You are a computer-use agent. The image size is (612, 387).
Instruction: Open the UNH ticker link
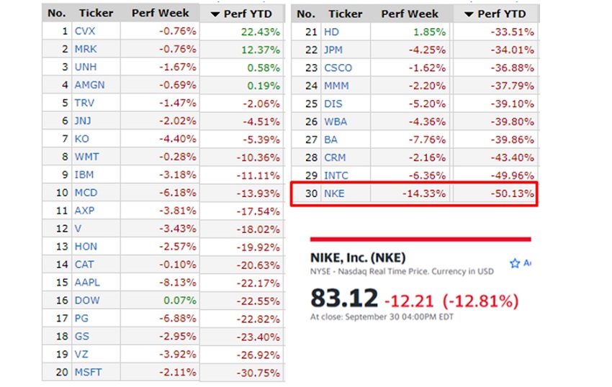[x=86, y=67]
